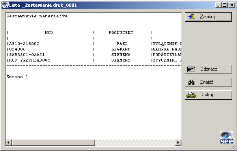Deselect using the Odznacz label
Screen dimensions: 237x151
[209, 69]
